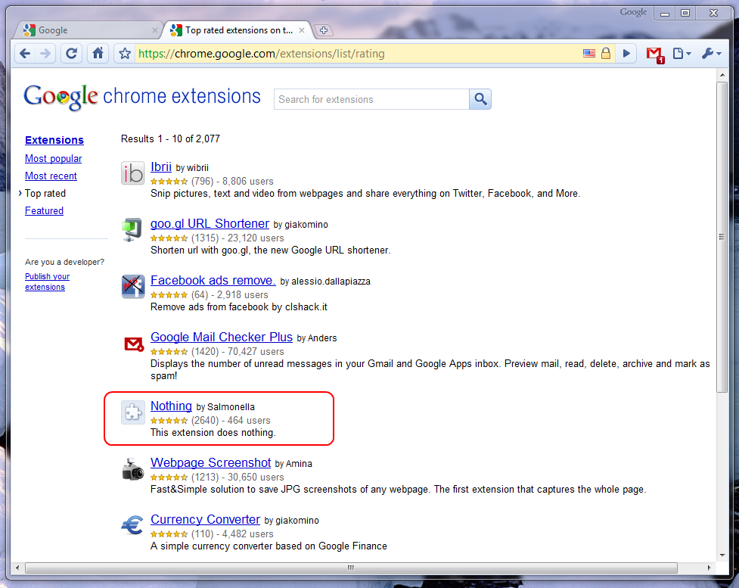Click the Nothing extension puzzle icon
Viewport: 739px width, 588px height.
tap(133, 412)
